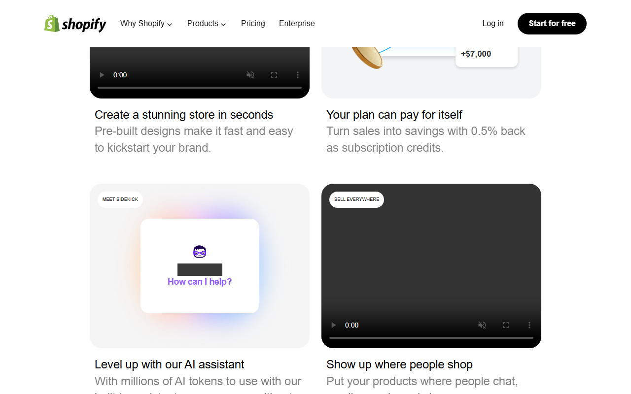
Task: Unmute the Sell Everywhere video
Action: (482, 325)
